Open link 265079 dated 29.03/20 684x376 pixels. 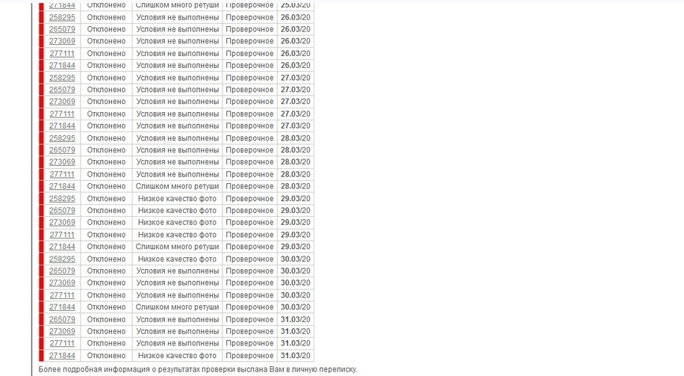(62, 211)
